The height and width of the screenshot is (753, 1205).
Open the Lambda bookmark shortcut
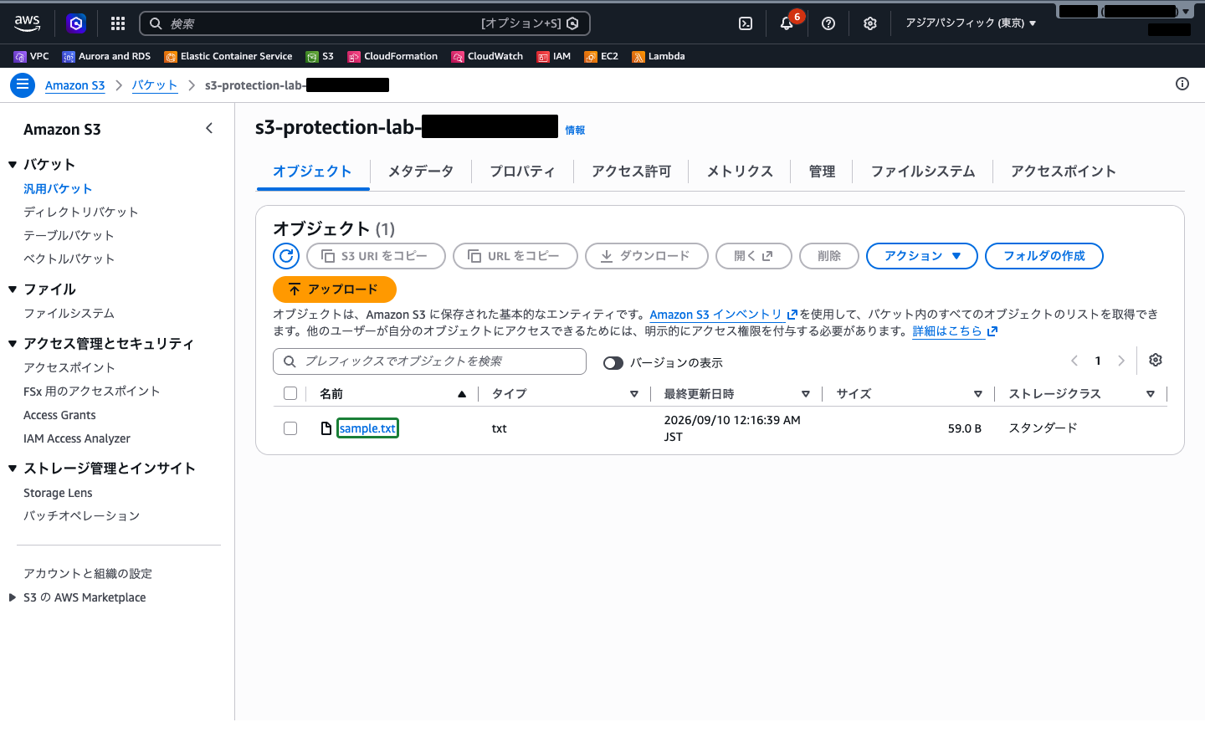click(659, 56)
